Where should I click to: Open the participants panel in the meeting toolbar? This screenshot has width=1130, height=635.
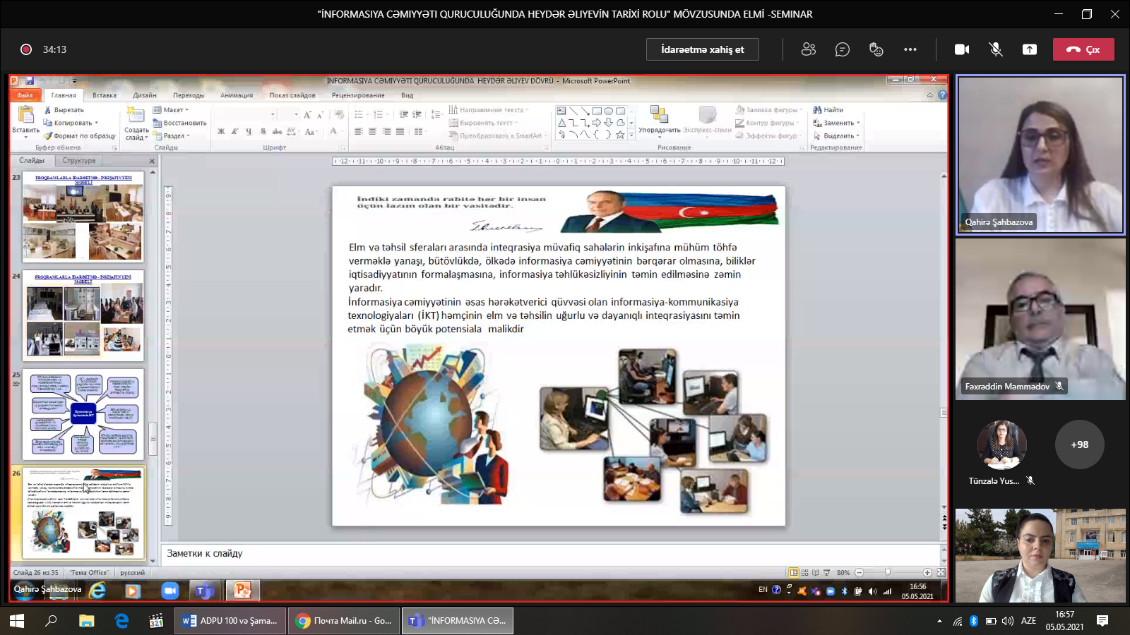809,49
